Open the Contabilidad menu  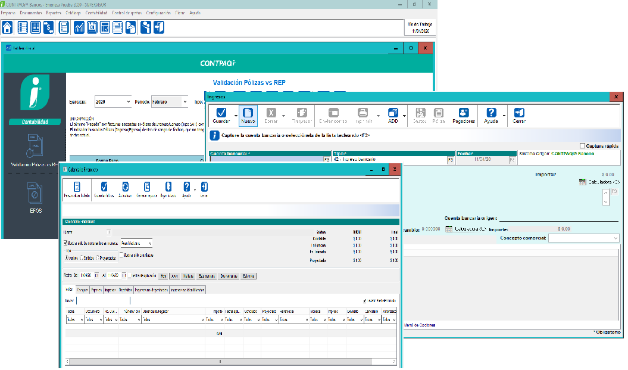pos(96,13)
